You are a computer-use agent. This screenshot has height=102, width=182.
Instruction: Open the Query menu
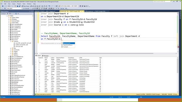click(x=14, y=4)
